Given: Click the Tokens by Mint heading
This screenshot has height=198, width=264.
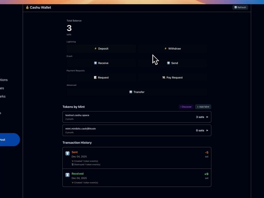Looking at the screenshot, I should coord(74,107).
